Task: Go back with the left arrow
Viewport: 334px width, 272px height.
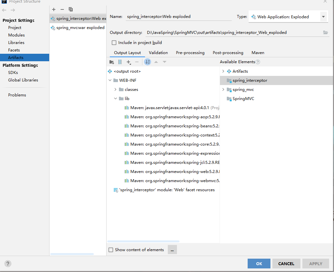Action: pyautogui.click(x=4, y=10)
